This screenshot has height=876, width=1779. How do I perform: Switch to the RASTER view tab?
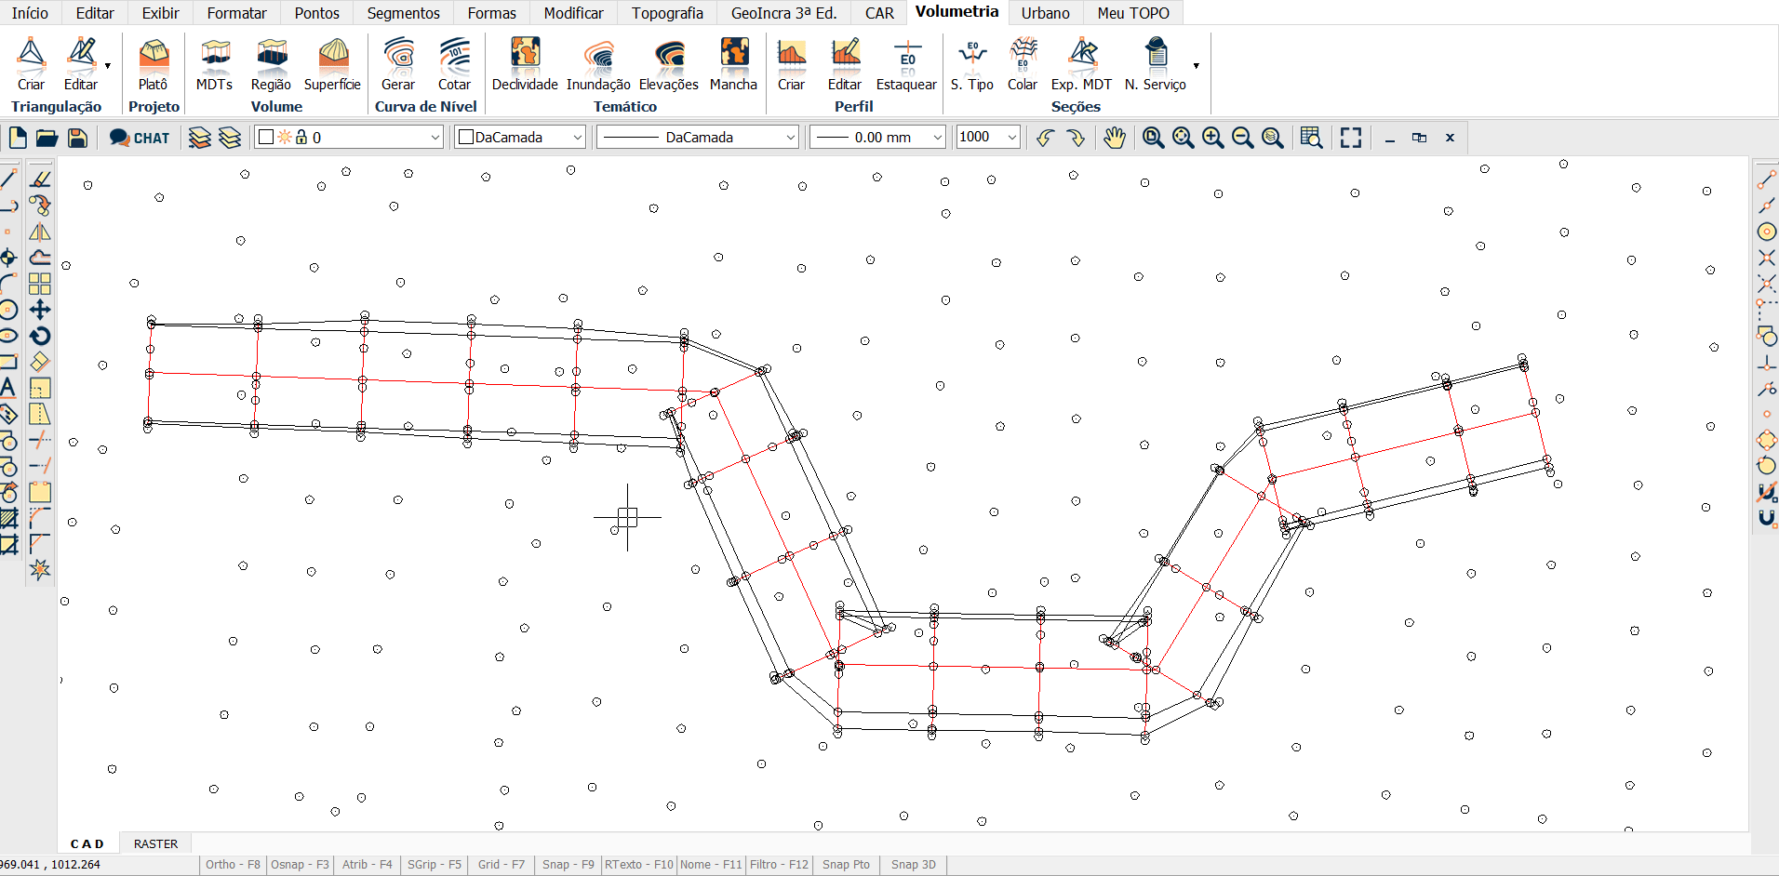(x=155, y=844)
